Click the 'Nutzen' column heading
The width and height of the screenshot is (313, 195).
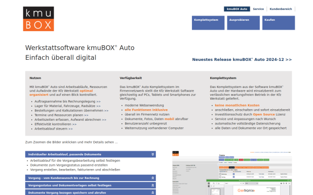(35, 78)
